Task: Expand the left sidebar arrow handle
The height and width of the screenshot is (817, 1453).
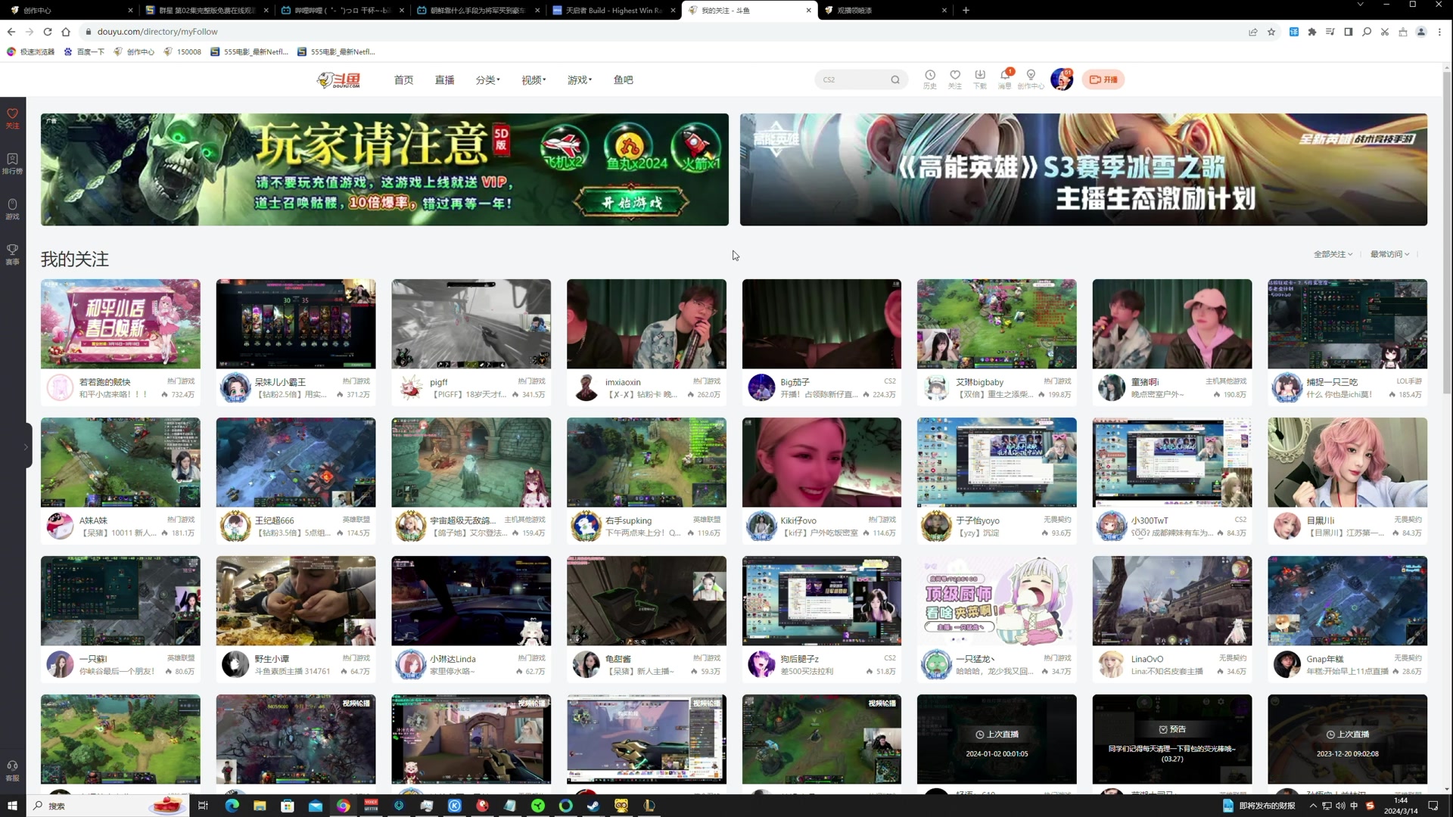Action: (26, 446)
